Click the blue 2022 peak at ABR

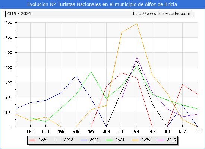[x=76, y=76]
